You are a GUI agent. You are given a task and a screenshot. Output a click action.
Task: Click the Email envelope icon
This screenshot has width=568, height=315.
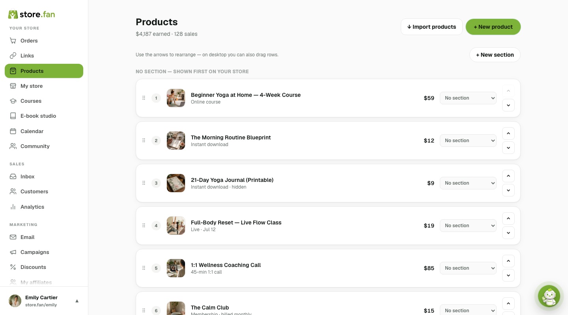pos(13,237)
